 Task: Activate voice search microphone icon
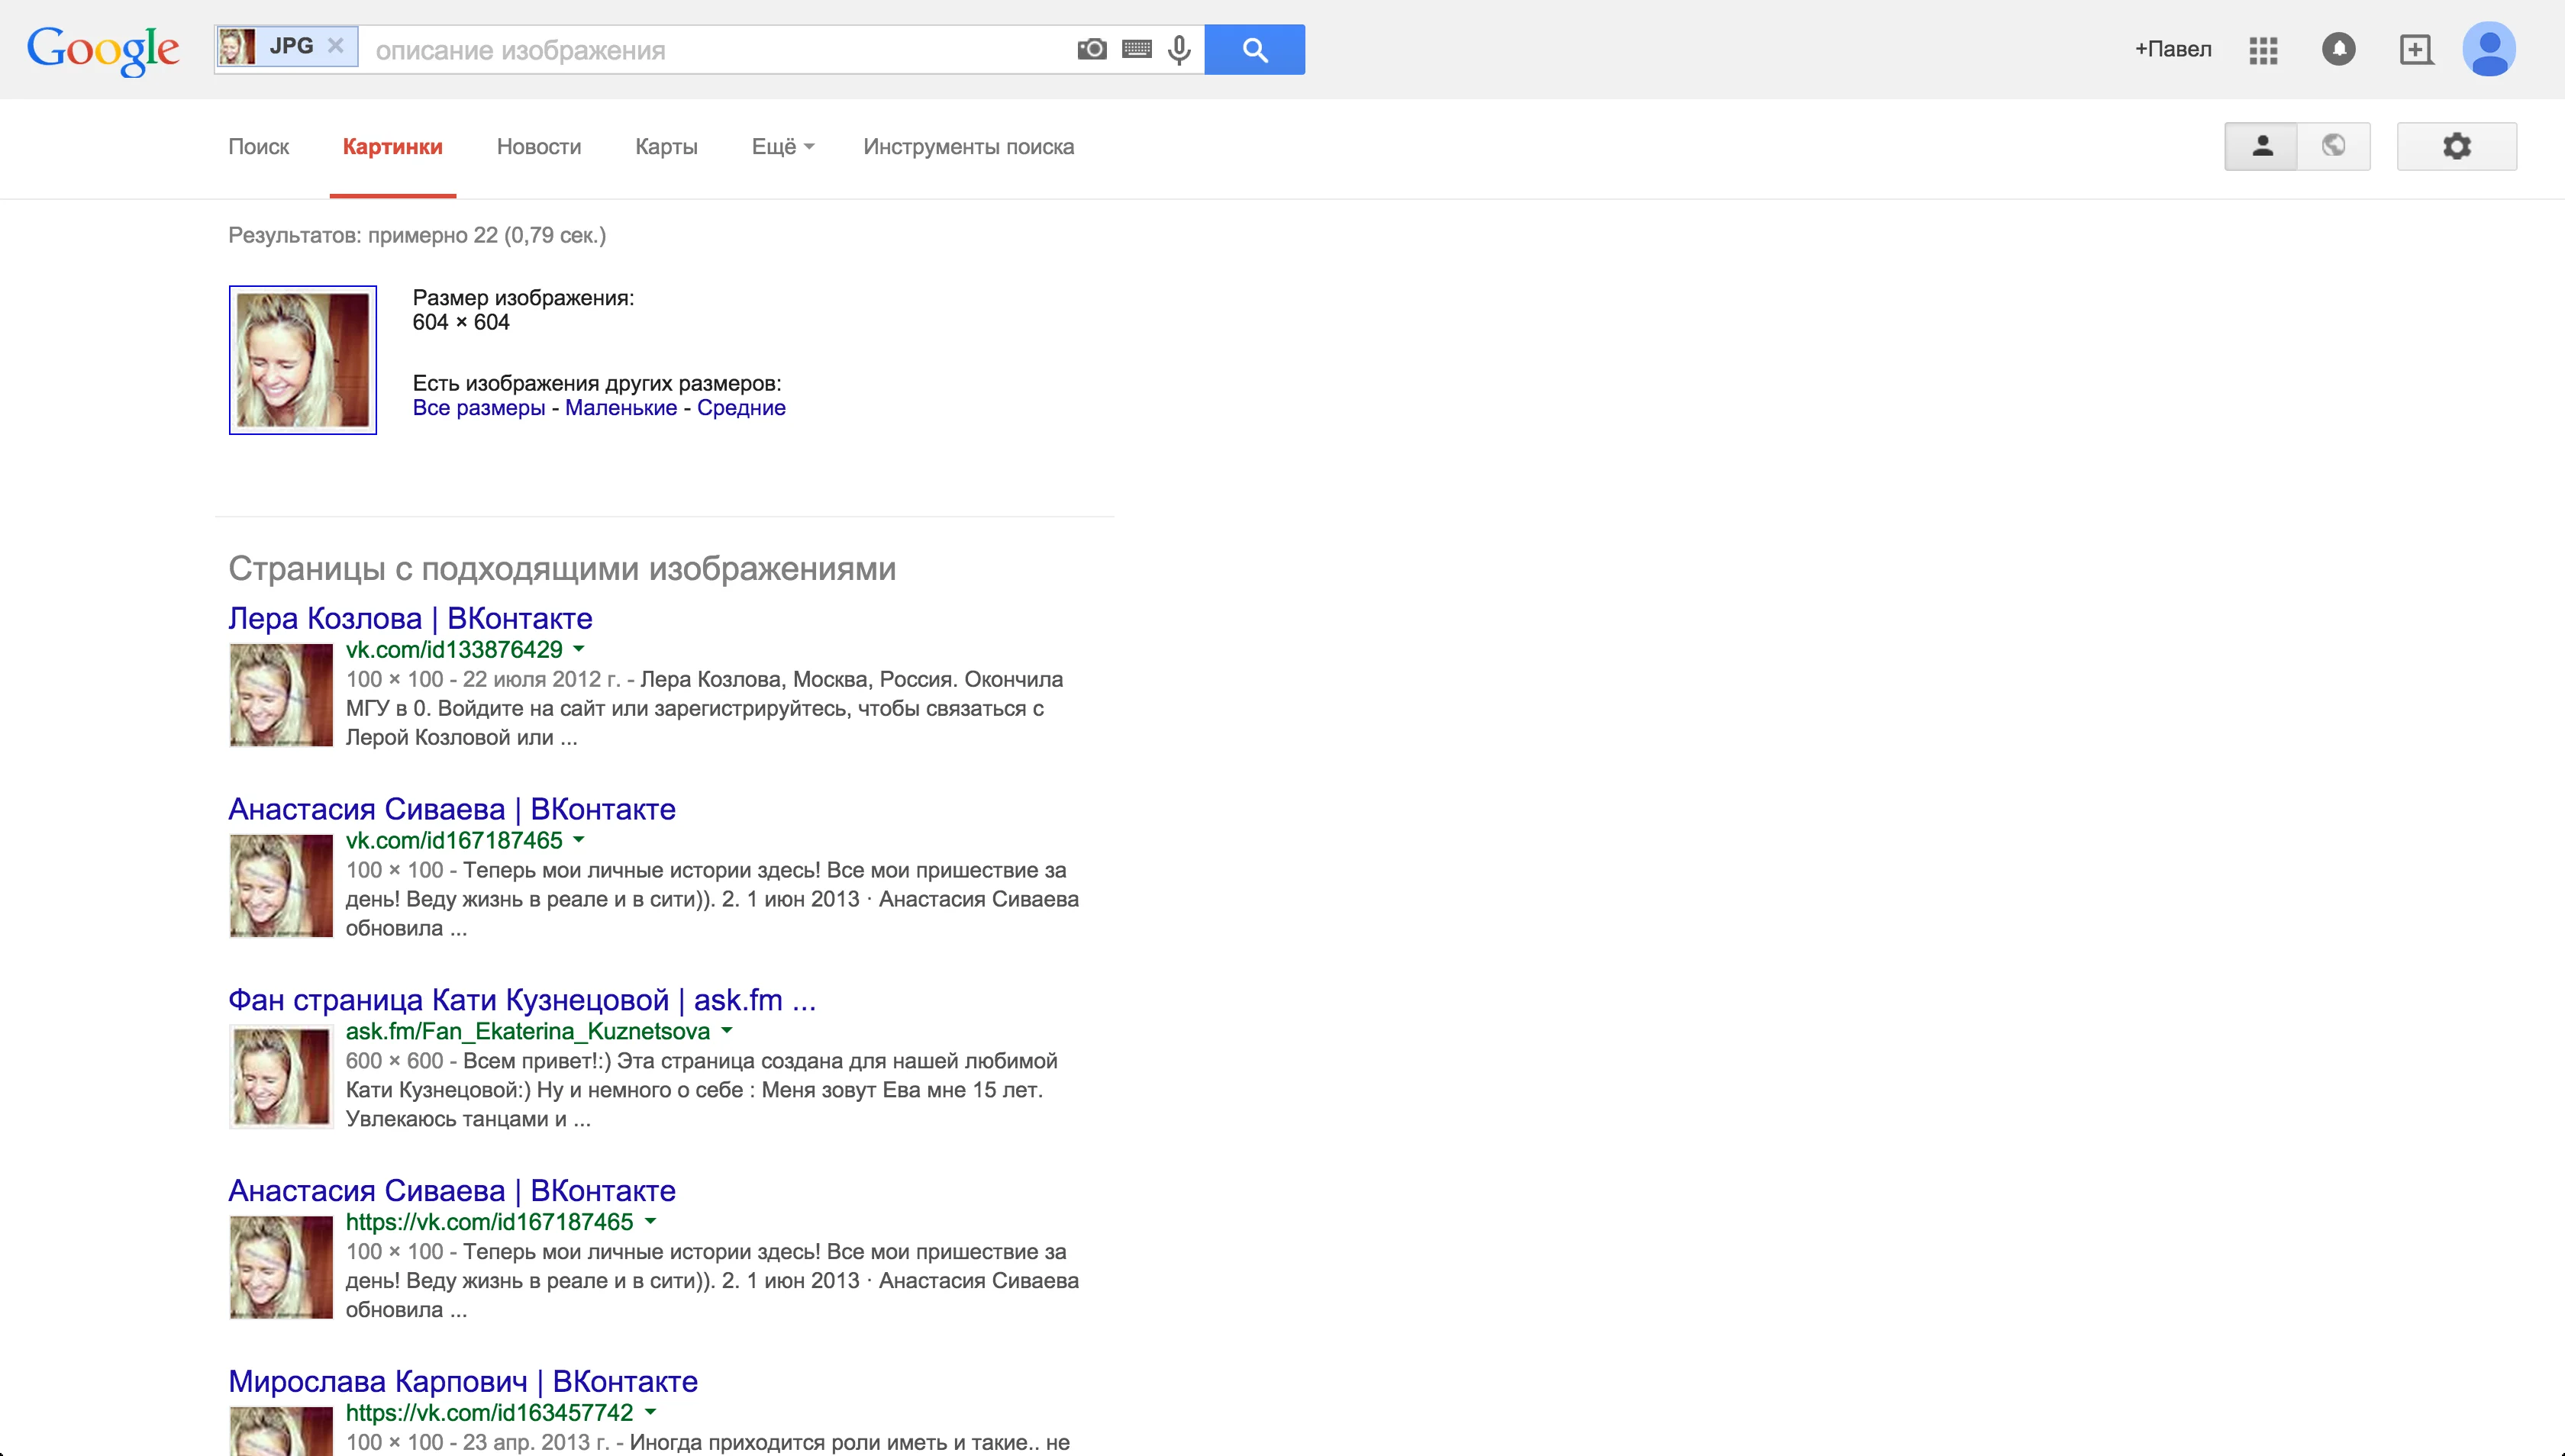click(x=1179, y=49)
